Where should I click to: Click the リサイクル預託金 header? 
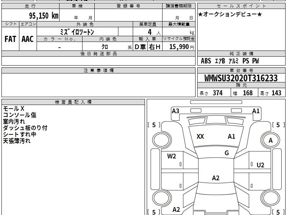pos(179,39)
